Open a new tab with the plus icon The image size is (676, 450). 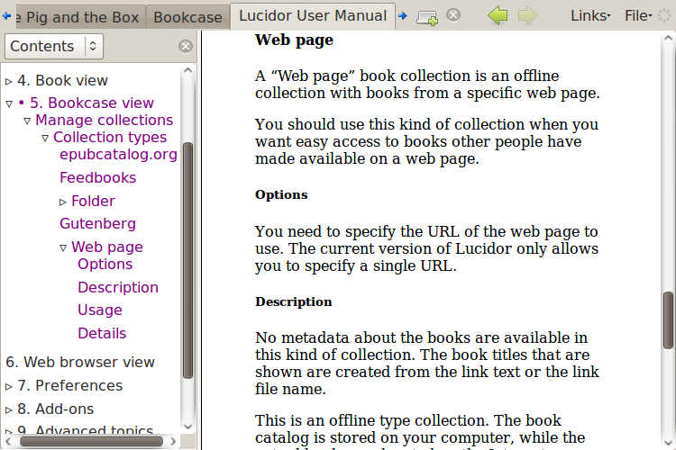(427, 18)
